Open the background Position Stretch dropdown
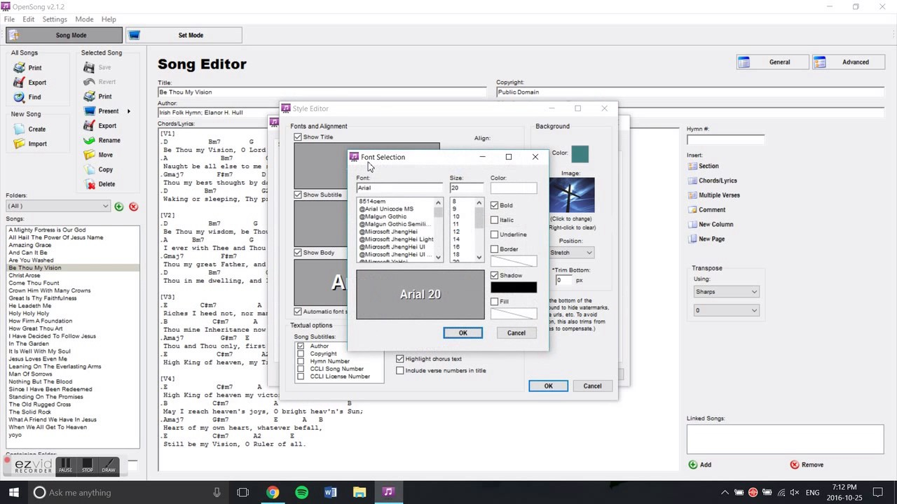The height and width of the screenshot is (504, 897). tap(571, 253)
